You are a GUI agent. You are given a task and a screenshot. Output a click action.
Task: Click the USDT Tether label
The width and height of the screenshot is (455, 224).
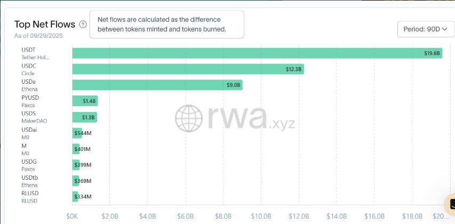(x=35, y=53)
